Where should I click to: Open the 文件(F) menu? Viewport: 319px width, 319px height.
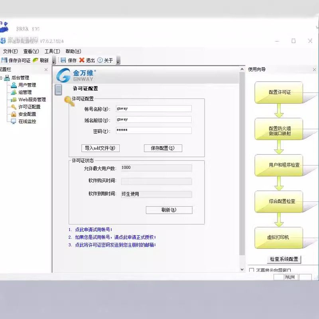click(x=10, y=51)
